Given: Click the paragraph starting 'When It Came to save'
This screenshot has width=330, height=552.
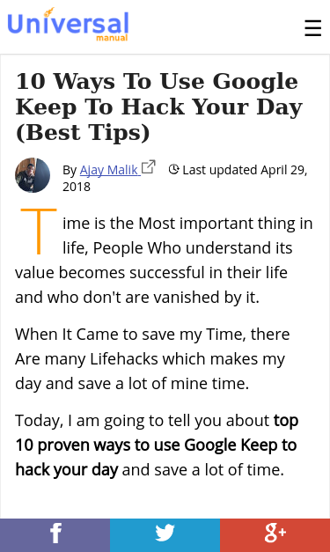Looking at the screenshot, I should click(152, 358).
